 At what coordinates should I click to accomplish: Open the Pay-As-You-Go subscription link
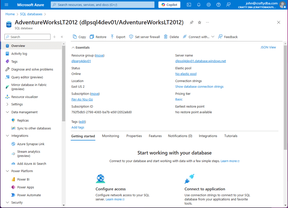coord(82,99)
